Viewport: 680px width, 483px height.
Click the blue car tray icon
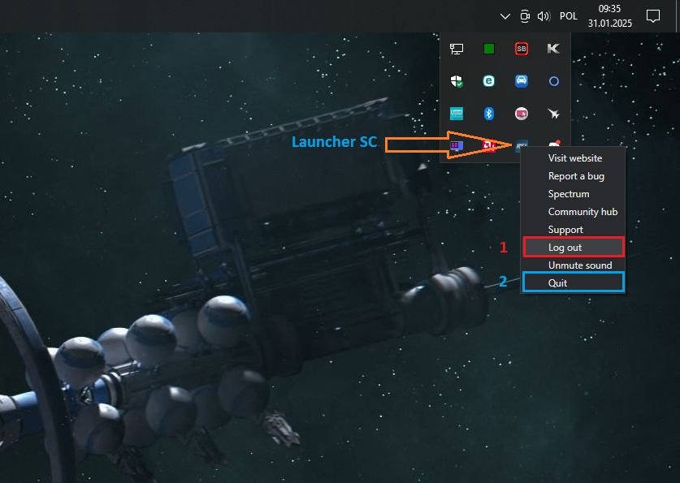pos(522,81)
